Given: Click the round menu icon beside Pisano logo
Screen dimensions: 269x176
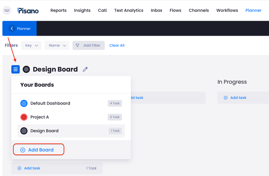Looking at the screenshot, I should [7, 11].
